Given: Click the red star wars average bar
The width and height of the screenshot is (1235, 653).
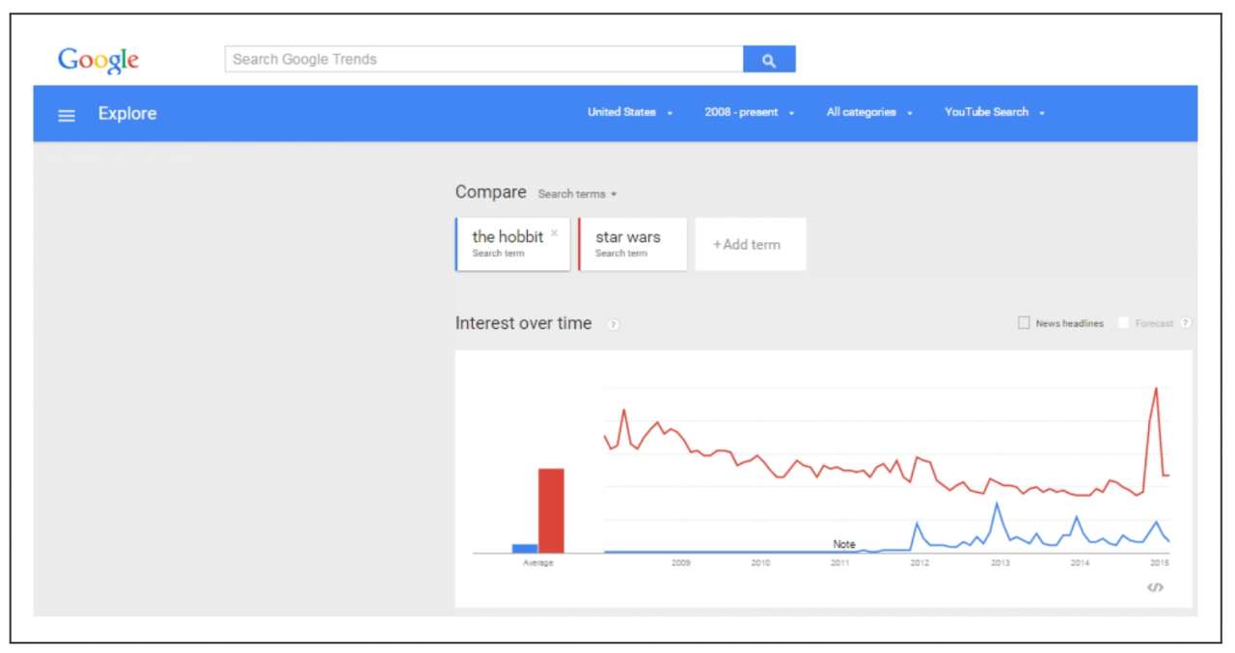Looking at the screenshot, I should (x=551, y=510).
